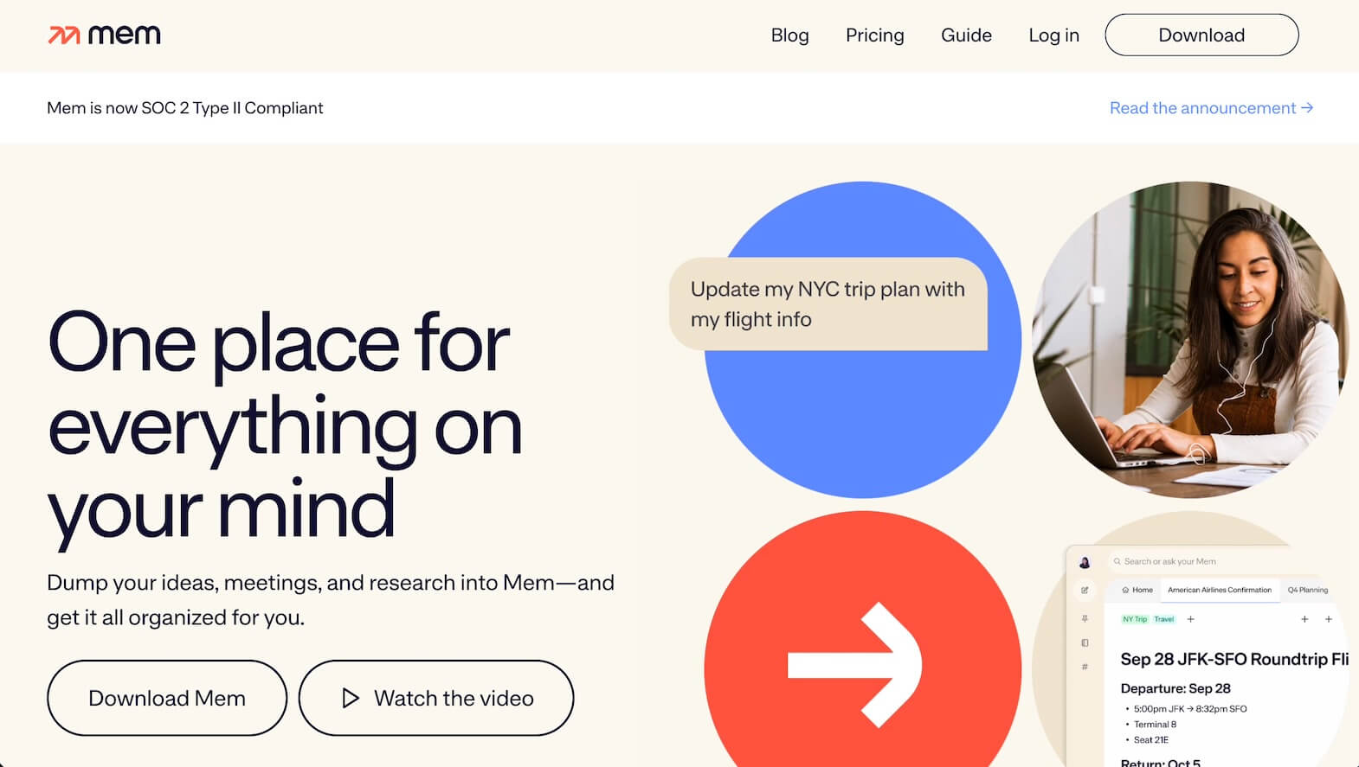
Task: Click the white arrow in the red circle
Action: pos(855,664)
